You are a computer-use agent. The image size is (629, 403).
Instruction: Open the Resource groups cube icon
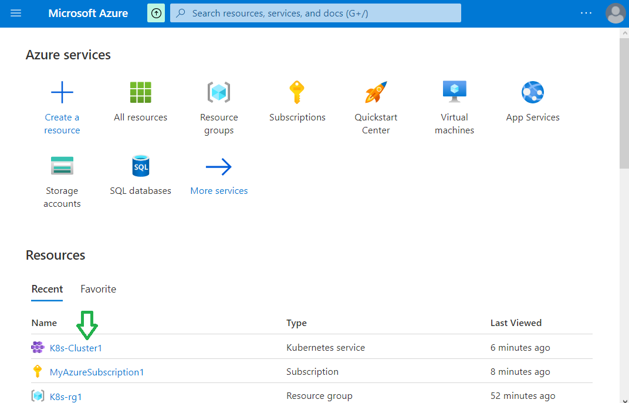pyautogui.click(x=219, y=92)
